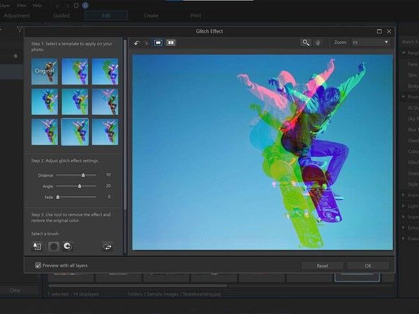Open the Guided tab in main window

[x=61, y=15]
